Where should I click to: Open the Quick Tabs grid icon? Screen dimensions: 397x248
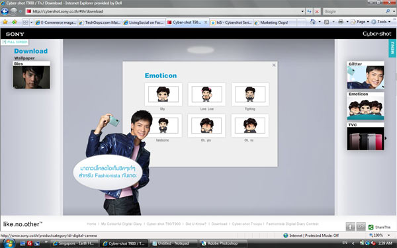26,22
